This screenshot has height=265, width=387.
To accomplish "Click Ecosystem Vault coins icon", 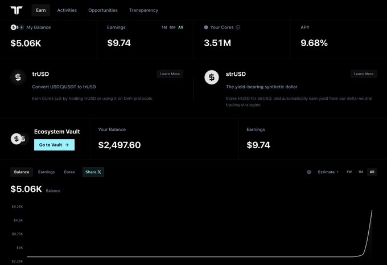I will pos(19,138).
